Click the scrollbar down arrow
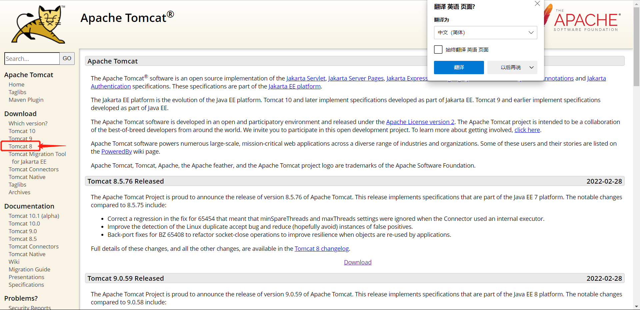This screenshot has width=640, height=310. pos(636,306)
